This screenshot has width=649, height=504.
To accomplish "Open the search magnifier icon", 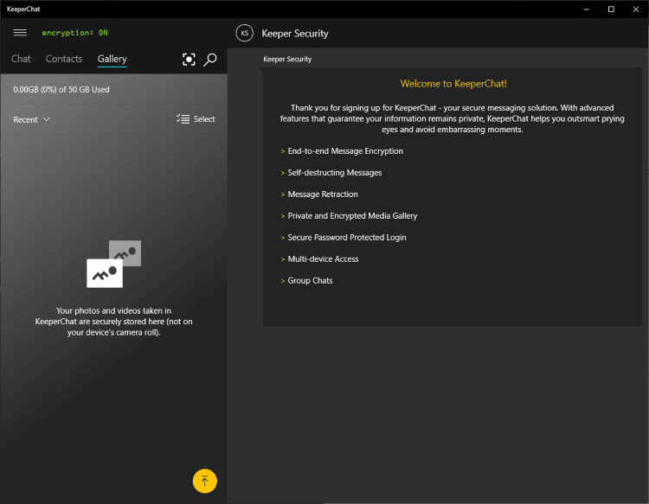I will [x=210, y=60].
